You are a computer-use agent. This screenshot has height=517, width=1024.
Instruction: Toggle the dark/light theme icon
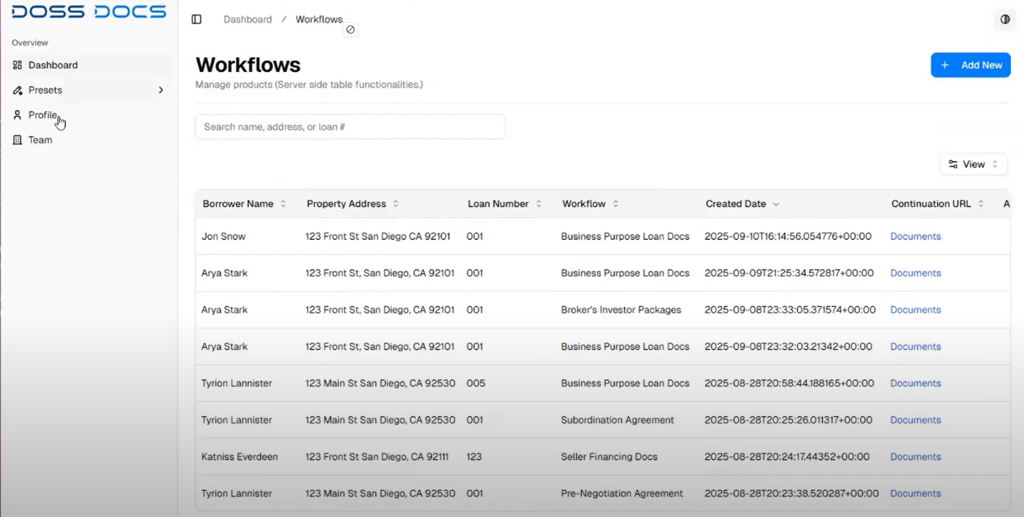1005,19
